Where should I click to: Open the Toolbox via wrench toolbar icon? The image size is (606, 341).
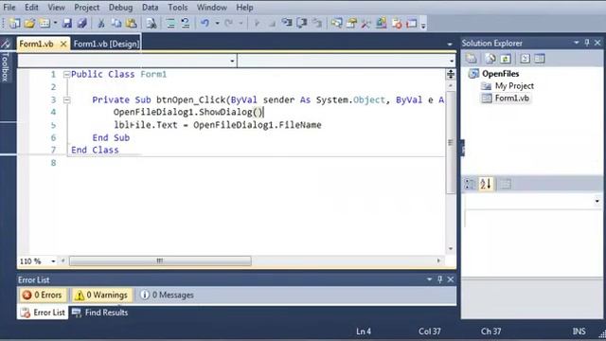(366, 23)
